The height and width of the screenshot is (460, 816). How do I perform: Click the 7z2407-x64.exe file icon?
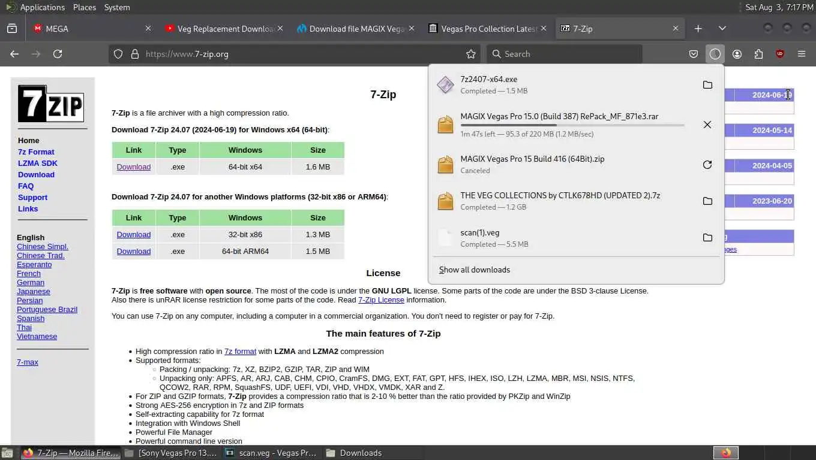click(445, 85)
